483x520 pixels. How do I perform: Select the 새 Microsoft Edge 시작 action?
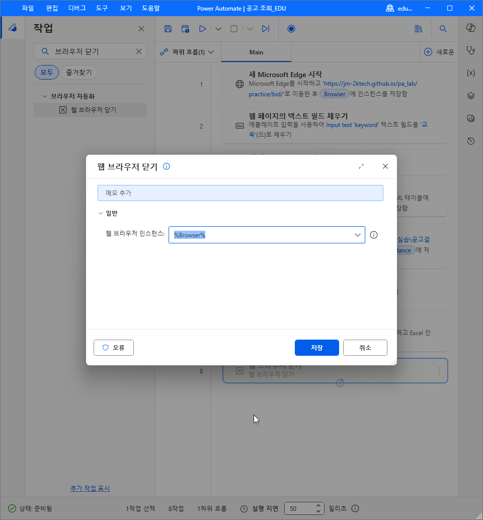336,84
